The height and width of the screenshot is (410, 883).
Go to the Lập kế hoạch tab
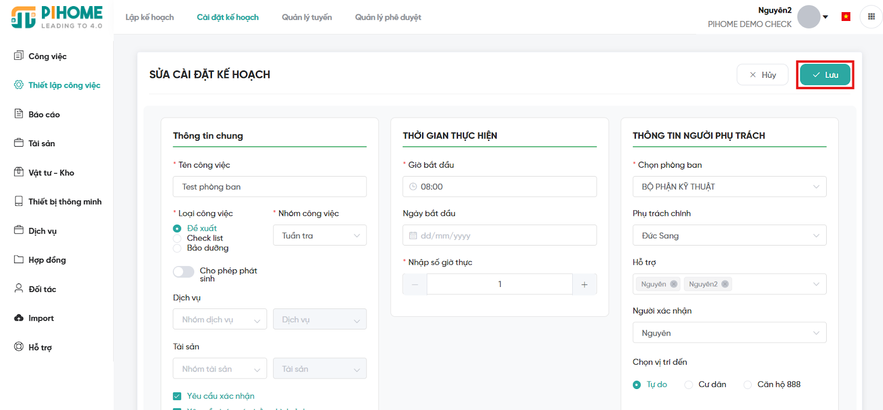click(150, 17)
